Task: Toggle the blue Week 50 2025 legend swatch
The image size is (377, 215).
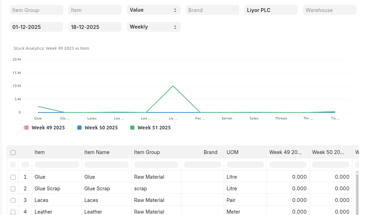Action: point(79,128)
